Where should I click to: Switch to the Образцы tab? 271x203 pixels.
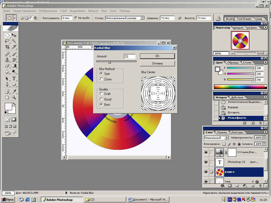tap(233, 62)
